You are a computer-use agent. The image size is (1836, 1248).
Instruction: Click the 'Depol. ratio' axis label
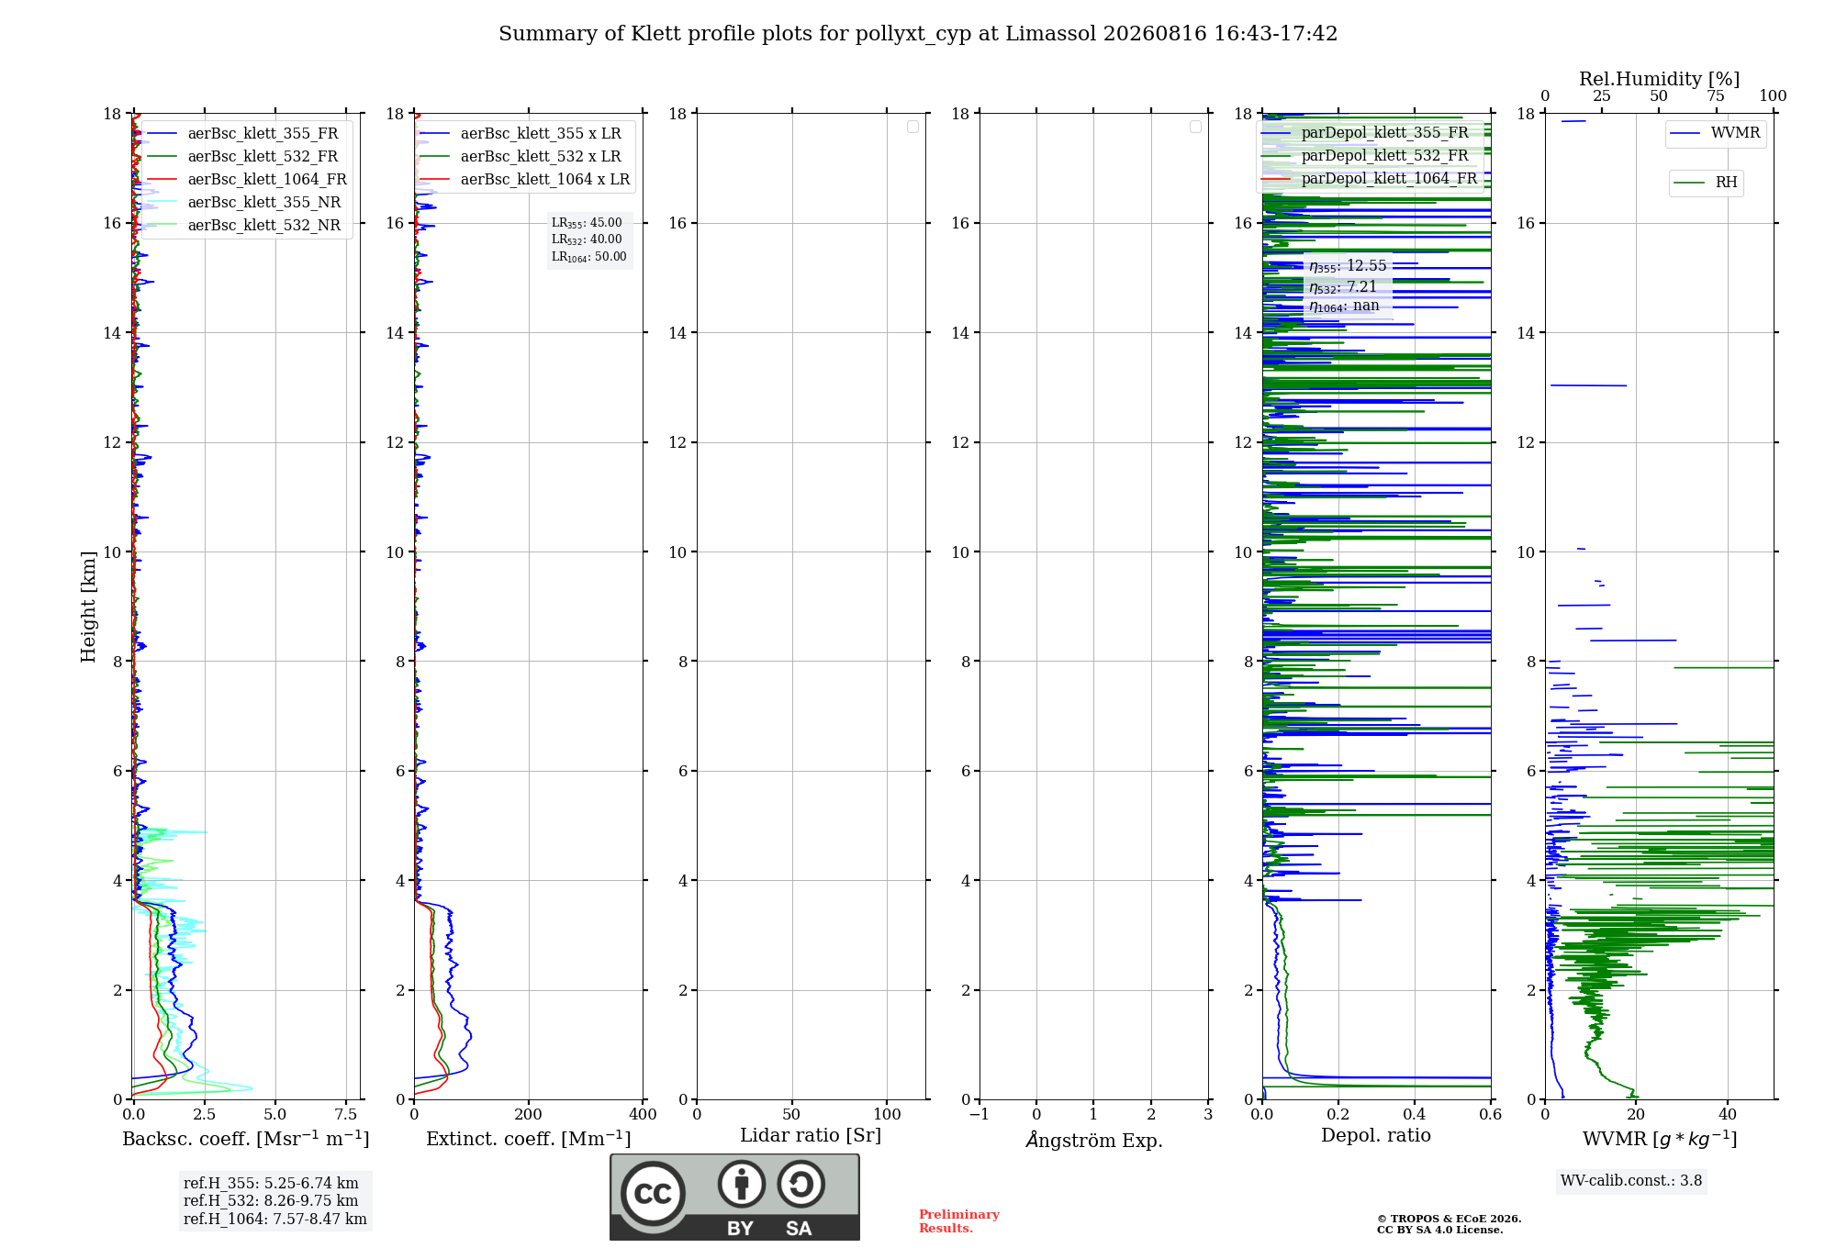[1376, 1136]
